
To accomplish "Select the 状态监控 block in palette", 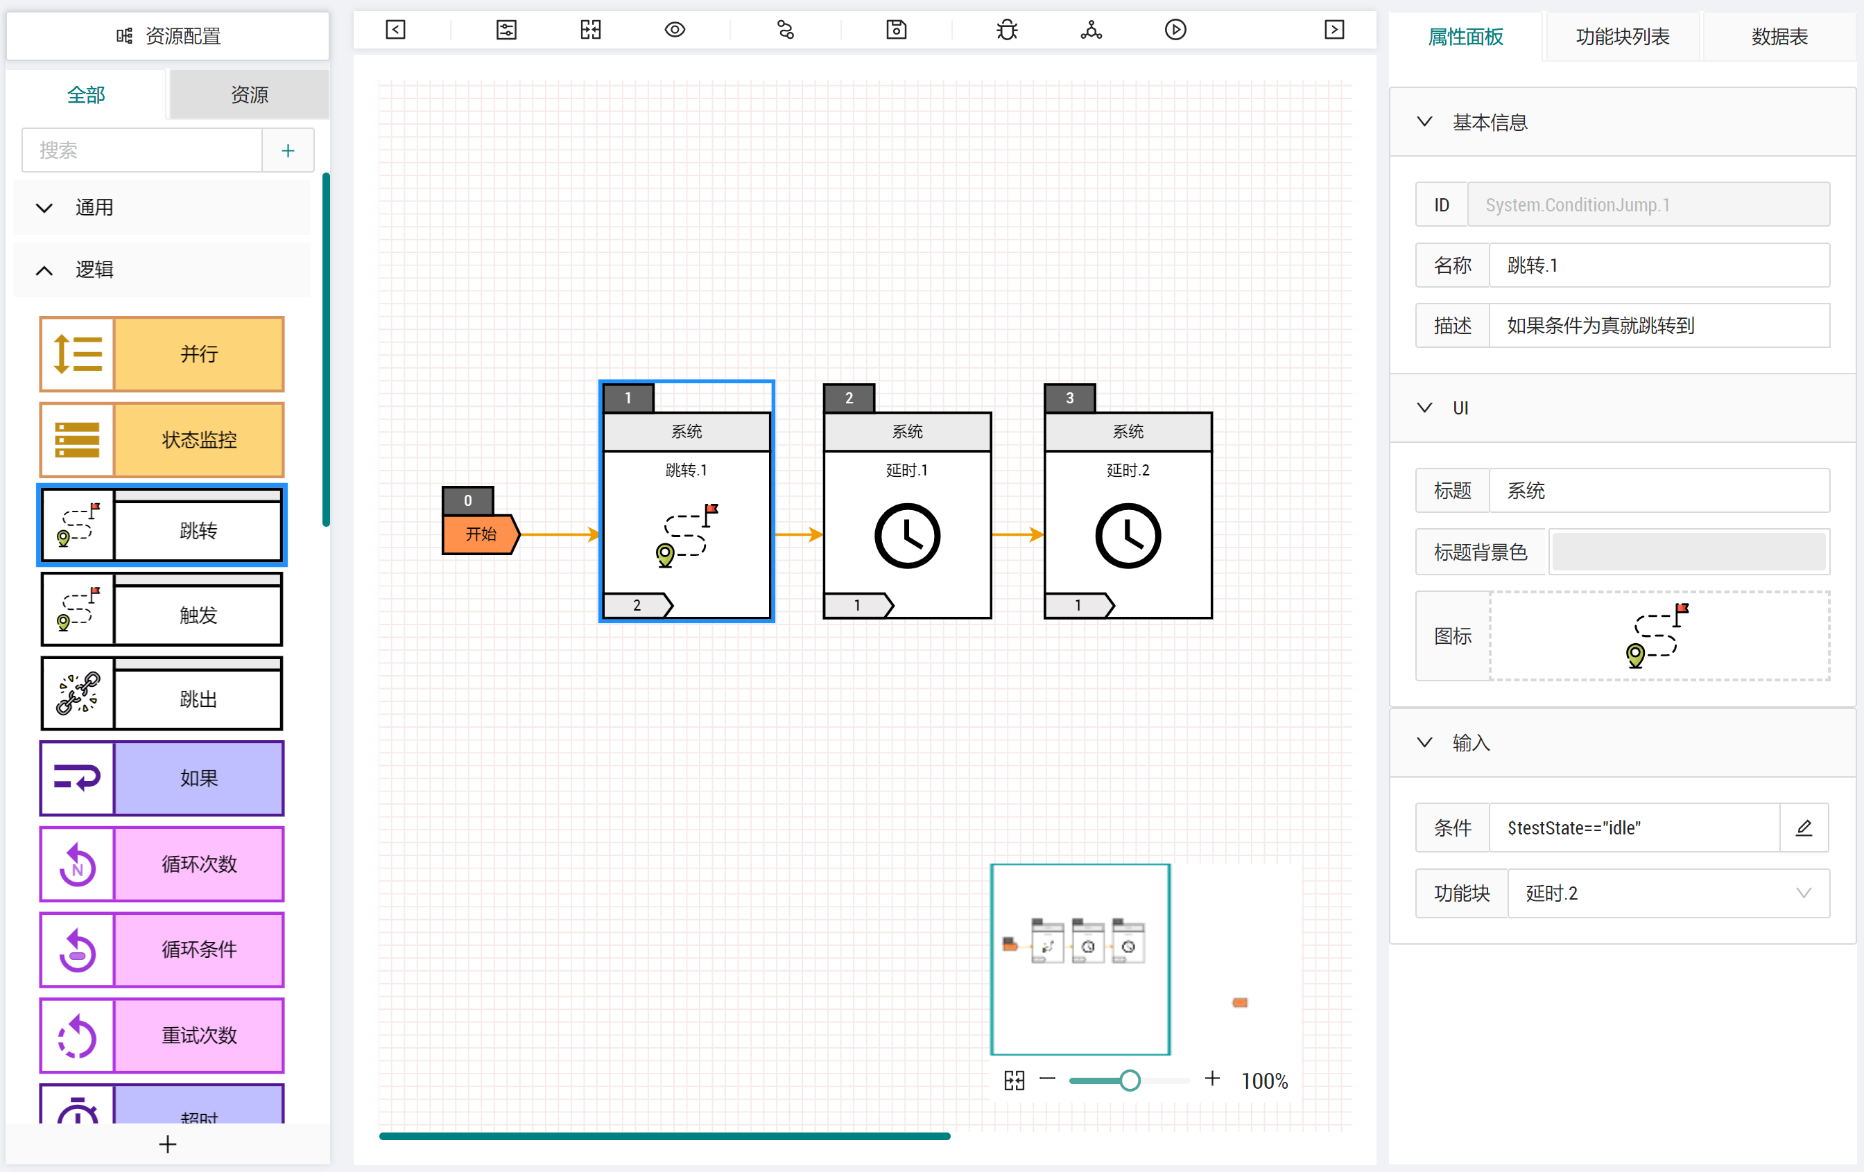I will click(162, 439).
